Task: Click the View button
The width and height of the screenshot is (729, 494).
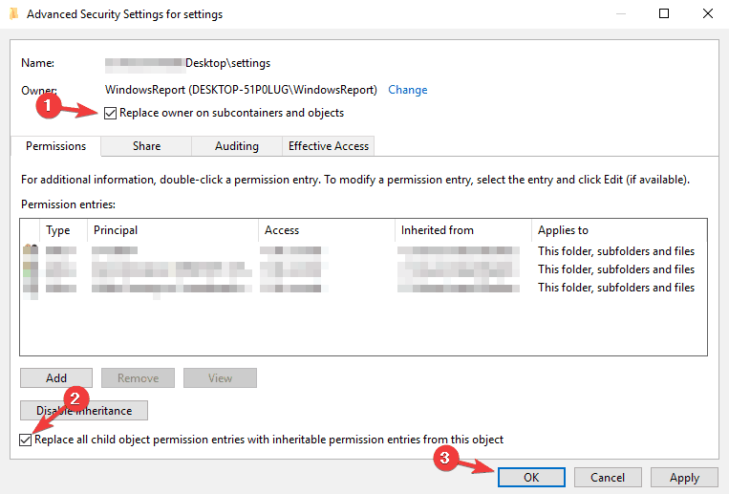Action: point(220,377)
